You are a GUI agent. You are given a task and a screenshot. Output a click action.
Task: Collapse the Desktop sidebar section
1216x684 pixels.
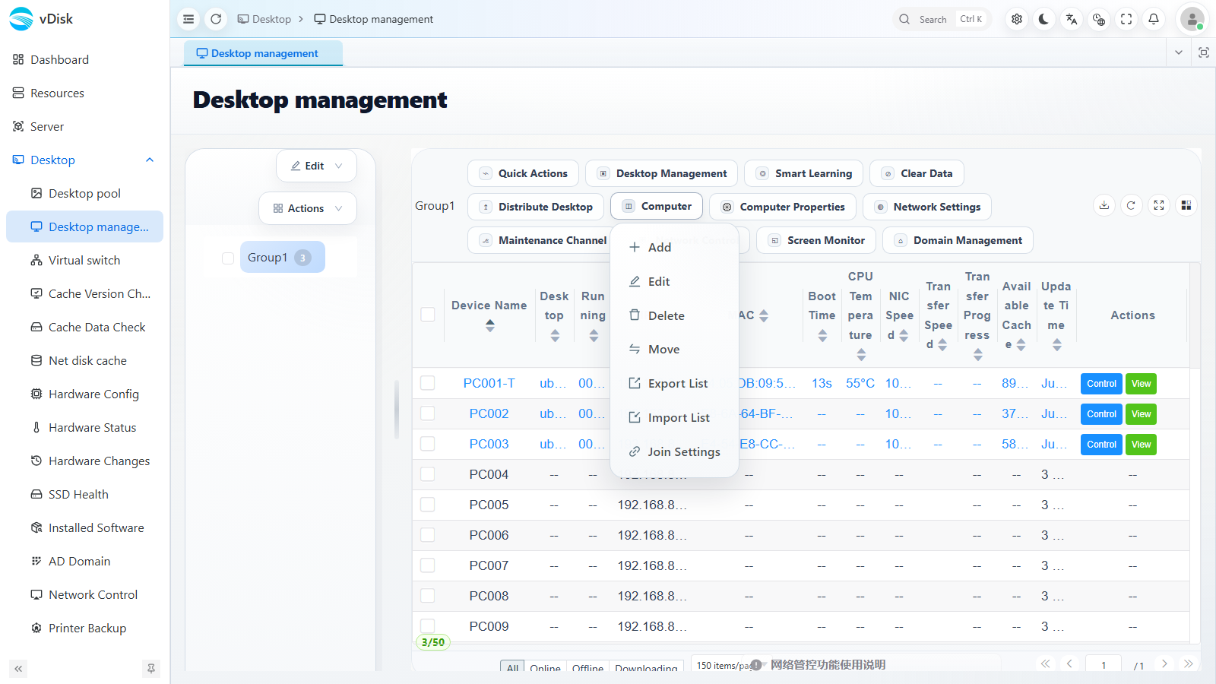[150, 160]
